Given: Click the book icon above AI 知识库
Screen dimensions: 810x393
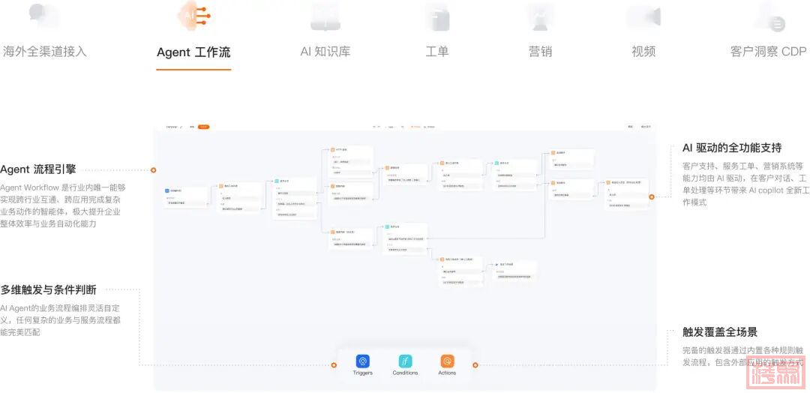Looking at the screenshot, I should pos(325,15).
